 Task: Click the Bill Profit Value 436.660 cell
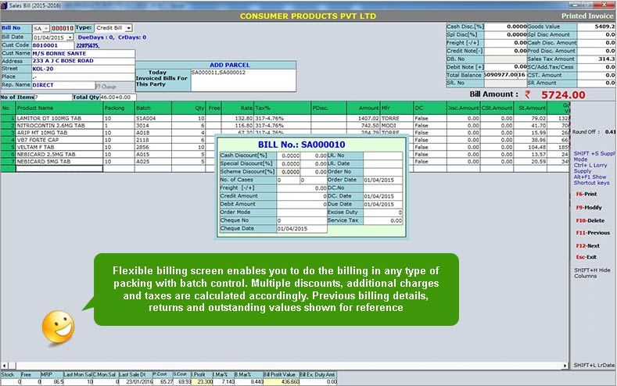[x=282, y=381]
